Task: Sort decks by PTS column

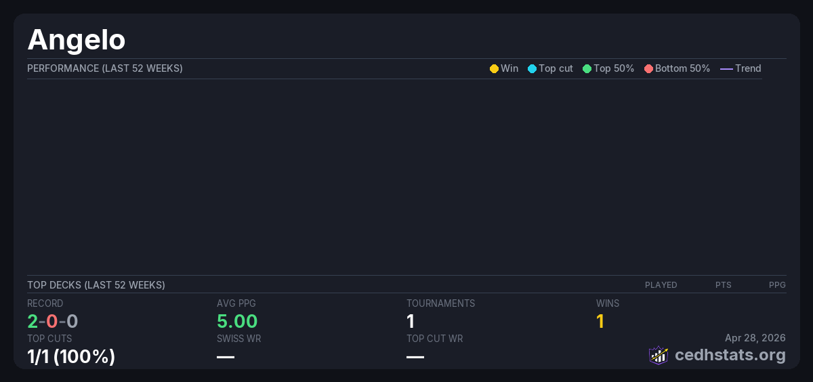Action: coord(723,285)
